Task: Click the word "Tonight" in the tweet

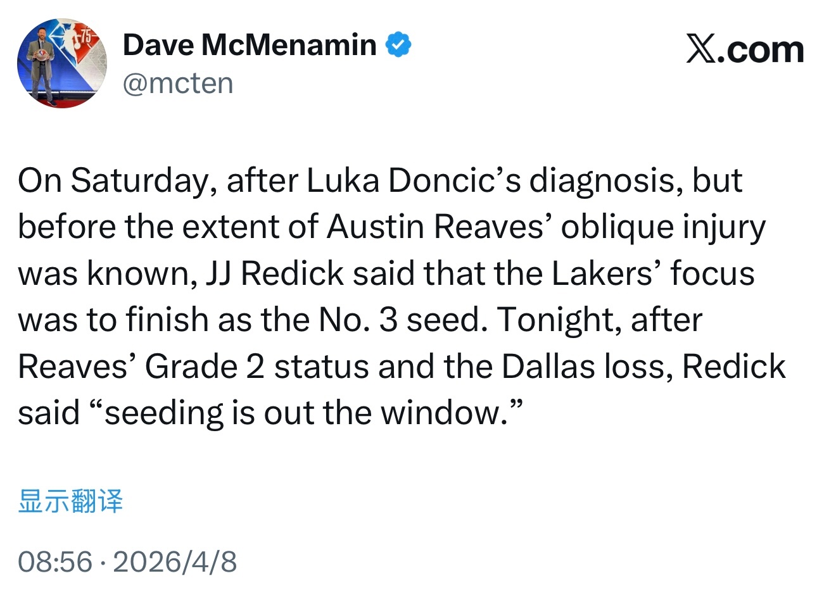Action: tap(555, 320)
